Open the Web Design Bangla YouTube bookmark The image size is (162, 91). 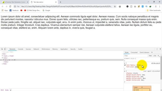[32, 10]
